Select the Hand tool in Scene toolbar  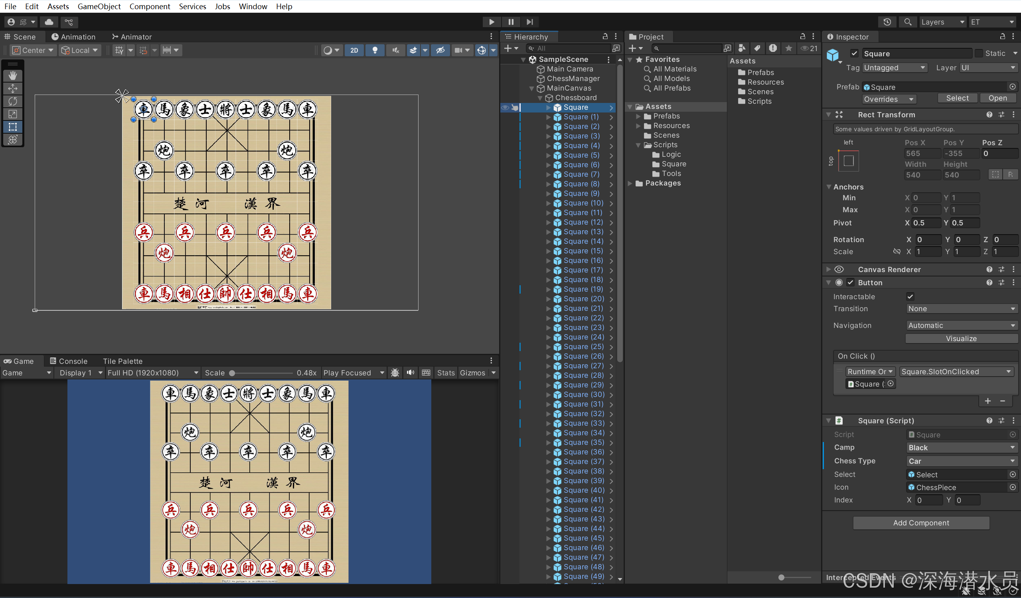click(12, 75)
